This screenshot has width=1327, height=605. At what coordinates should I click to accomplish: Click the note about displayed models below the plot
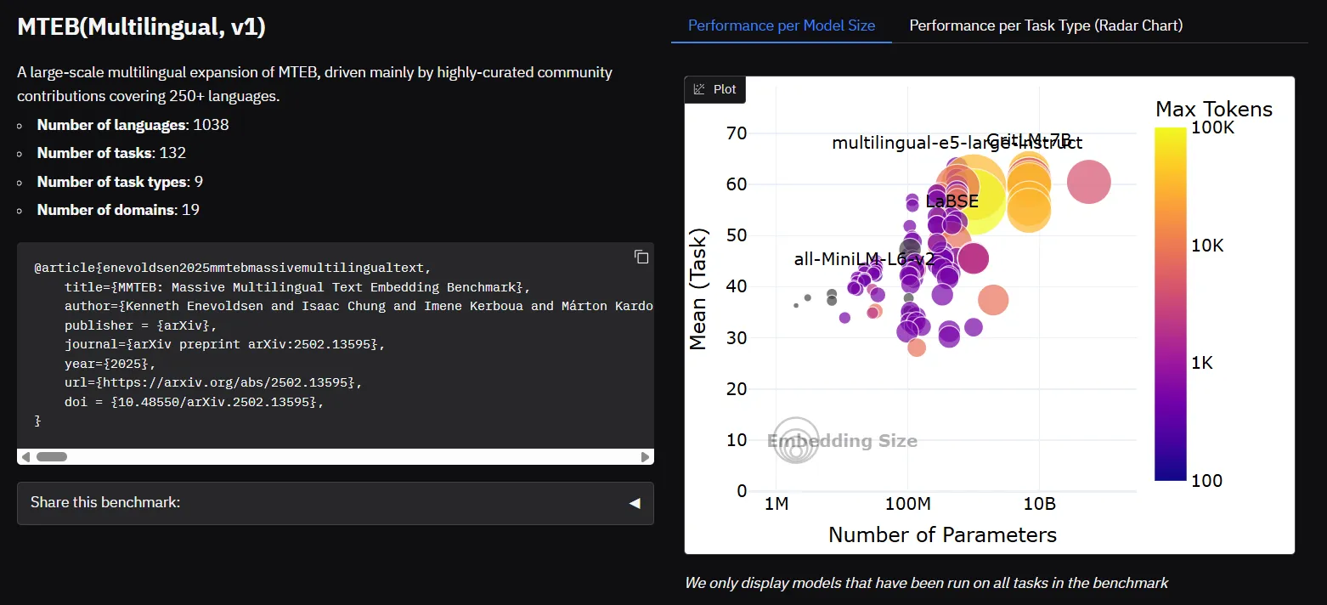pyautogui.click(x=927, y=583)
